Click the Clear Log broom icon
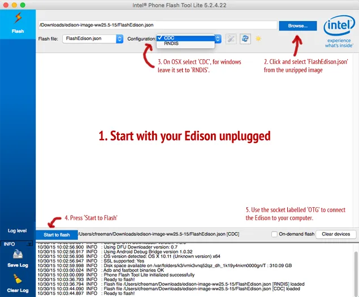The height and width of the screenshot is (297, 359). [x=18, y=279]
